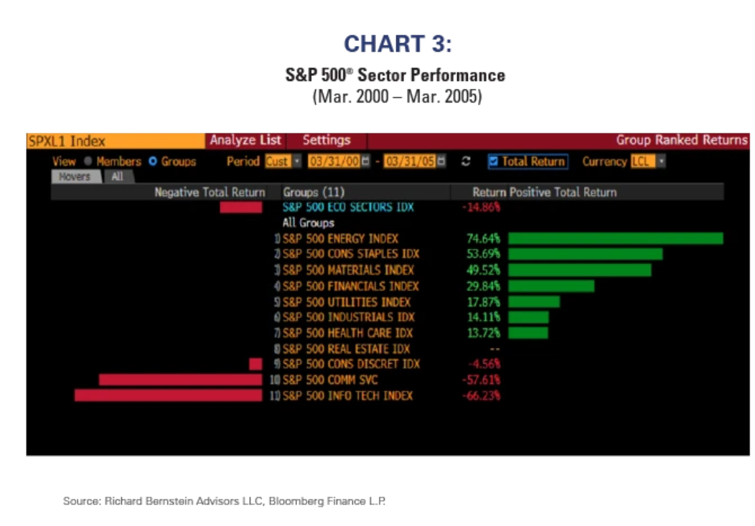Select the Groups view radio button

tap(153, 161)
